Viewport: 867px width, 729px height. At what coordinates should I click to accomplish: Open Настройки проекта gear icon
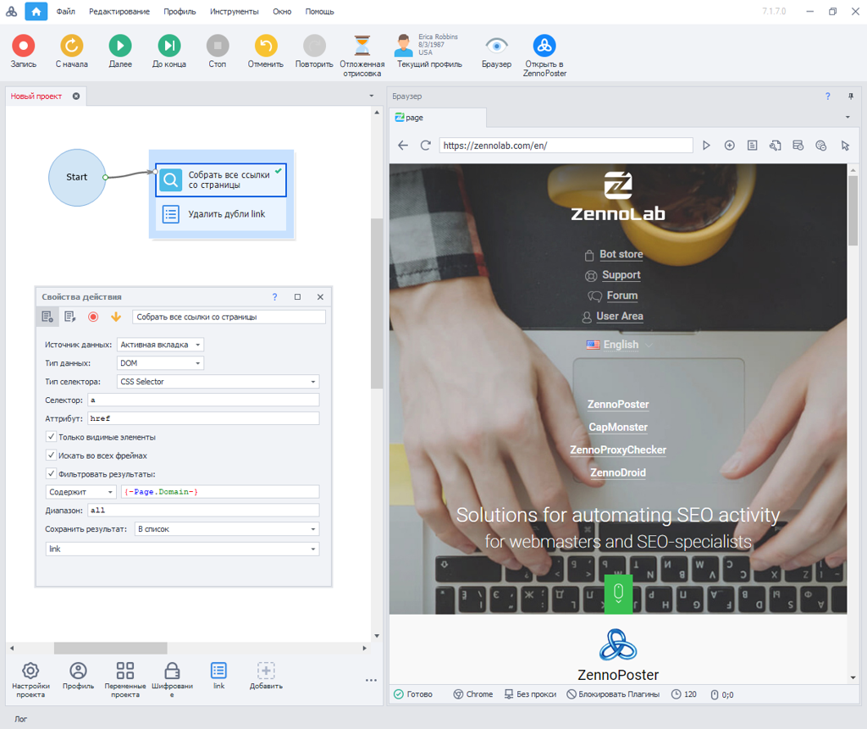(30, 671)
